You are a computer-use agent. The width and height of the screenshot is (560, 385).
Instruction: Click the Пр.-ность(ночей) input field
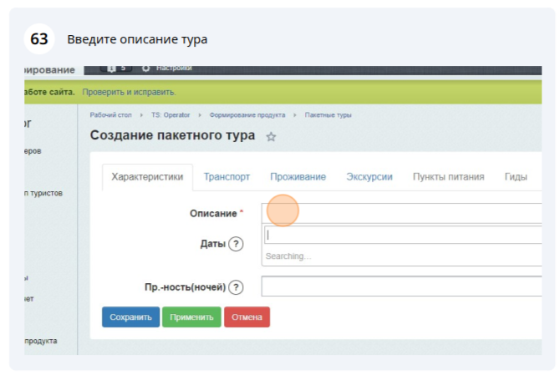click(x=401, y=286)
